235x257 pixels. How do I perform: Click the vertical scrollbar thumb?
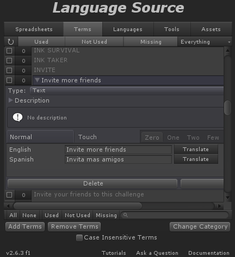[x=227, y=107]
